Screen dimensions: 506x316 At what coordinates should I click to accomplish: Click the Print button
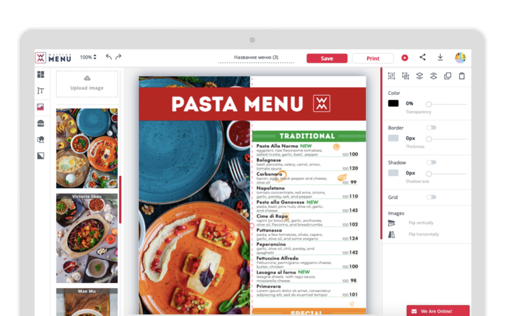(373, 58)
